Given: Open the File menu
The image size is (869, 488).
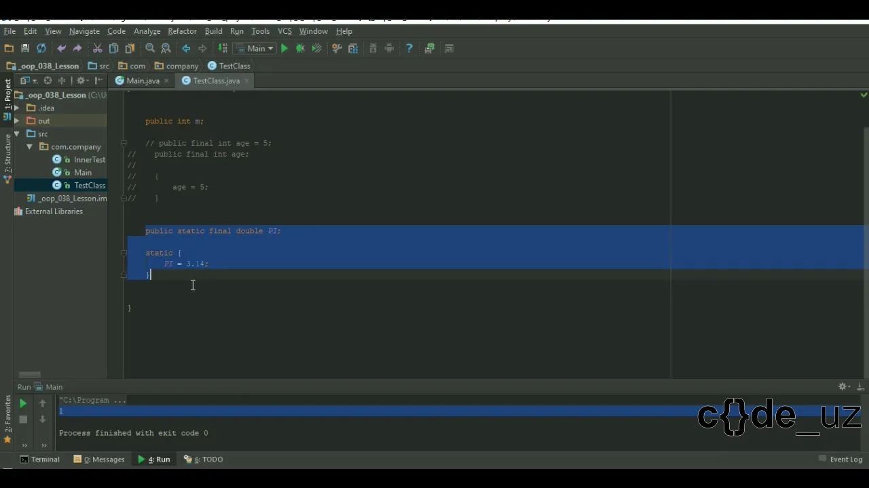Looking at the screenshot, I should pyautogui.click(x=10, y=31).
